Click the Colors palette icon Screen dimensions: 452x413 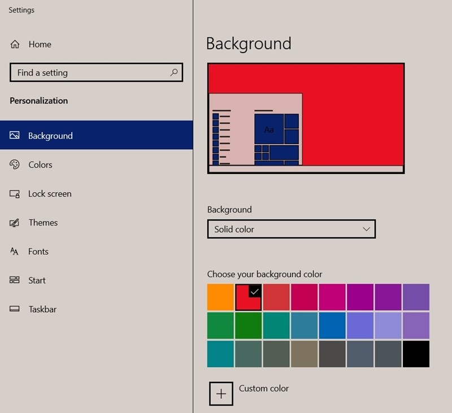point(15,164)
